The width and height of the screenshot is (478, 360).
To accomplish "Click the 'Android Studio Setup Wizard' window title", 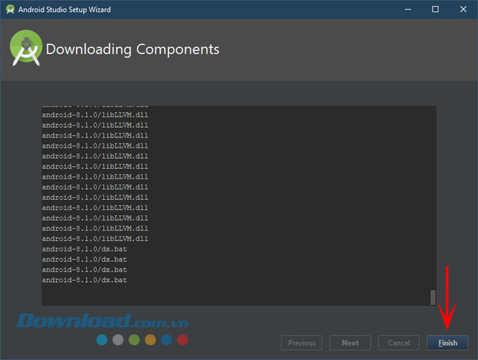I will (64, 10).
